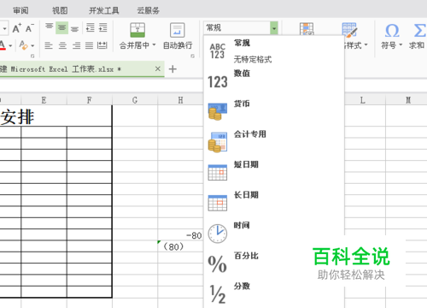Select column E header
This screenshot has height=308, width=427.
[44, 100]
